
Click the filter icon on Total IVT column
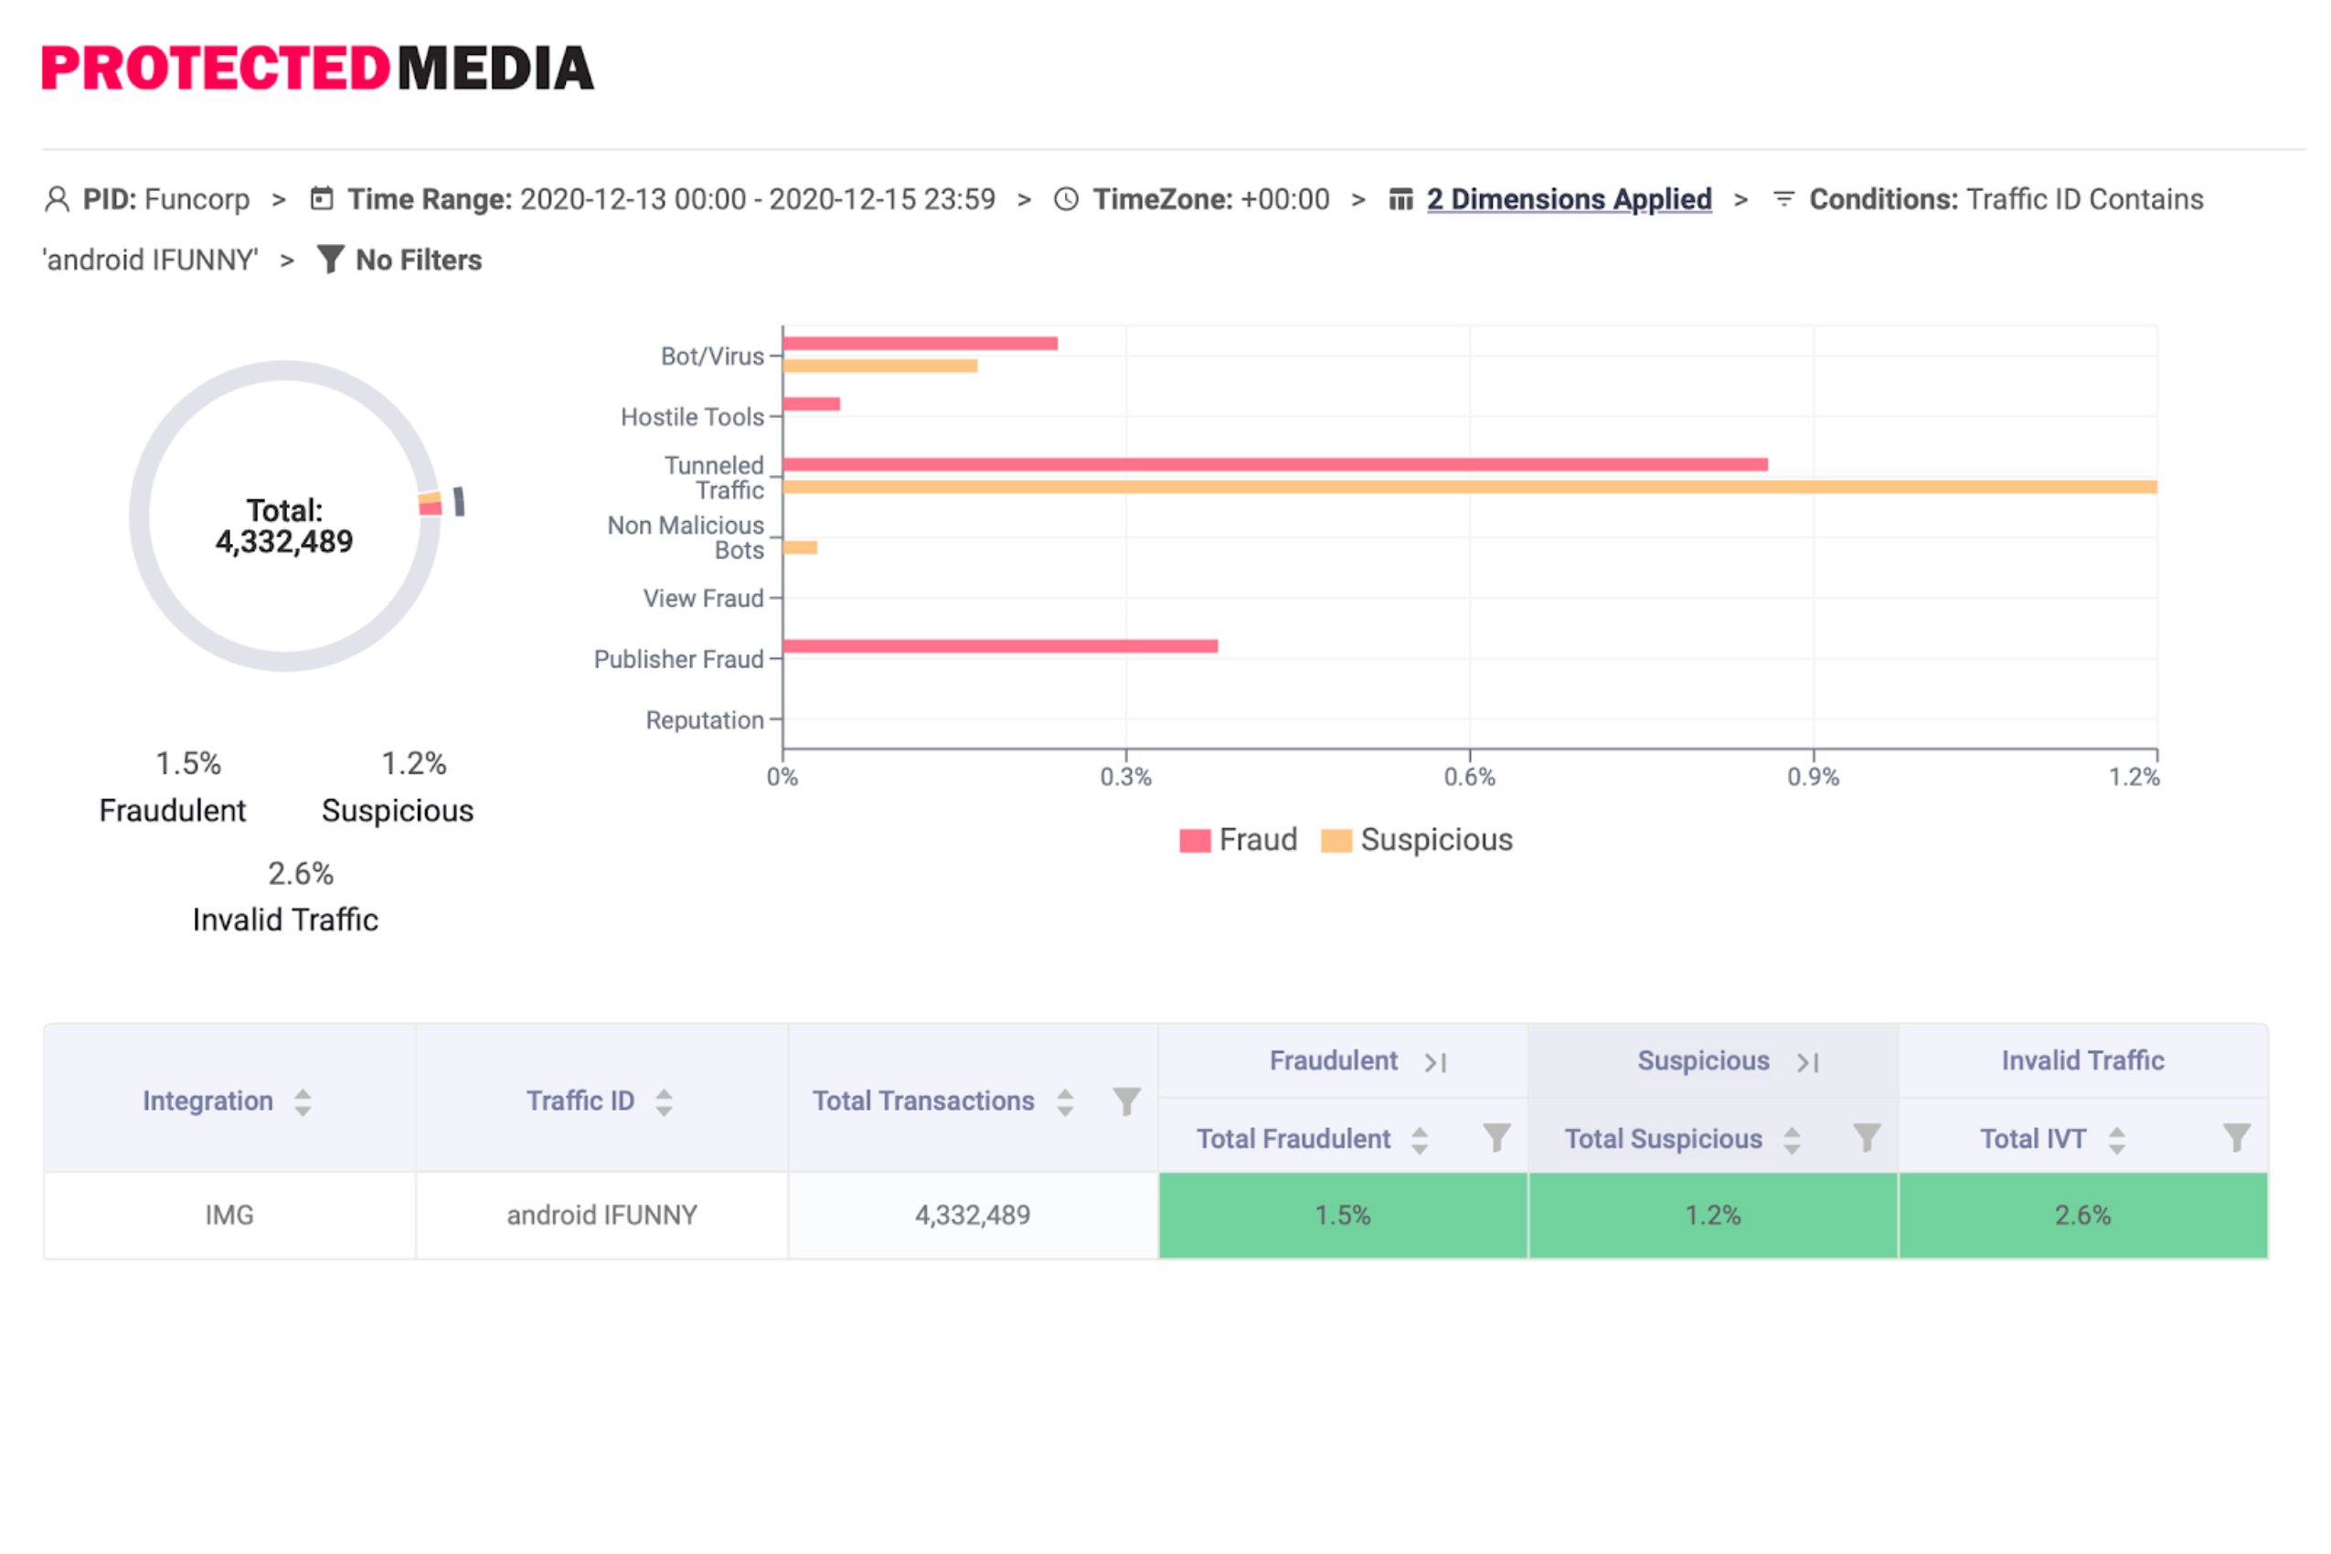pyautogui.click(x=2236, y=1138)
